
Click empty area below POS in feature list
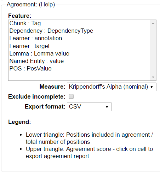pyautogui.click(x=79, y=76)
